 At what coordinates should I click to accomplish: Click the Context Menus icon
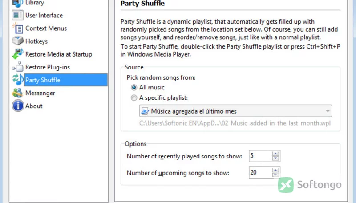click(17, 28)
